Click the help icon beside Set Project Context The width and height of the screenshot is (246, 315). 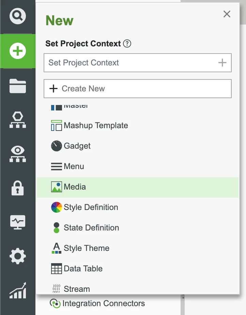pyautogui.click(x=127, y=44)
